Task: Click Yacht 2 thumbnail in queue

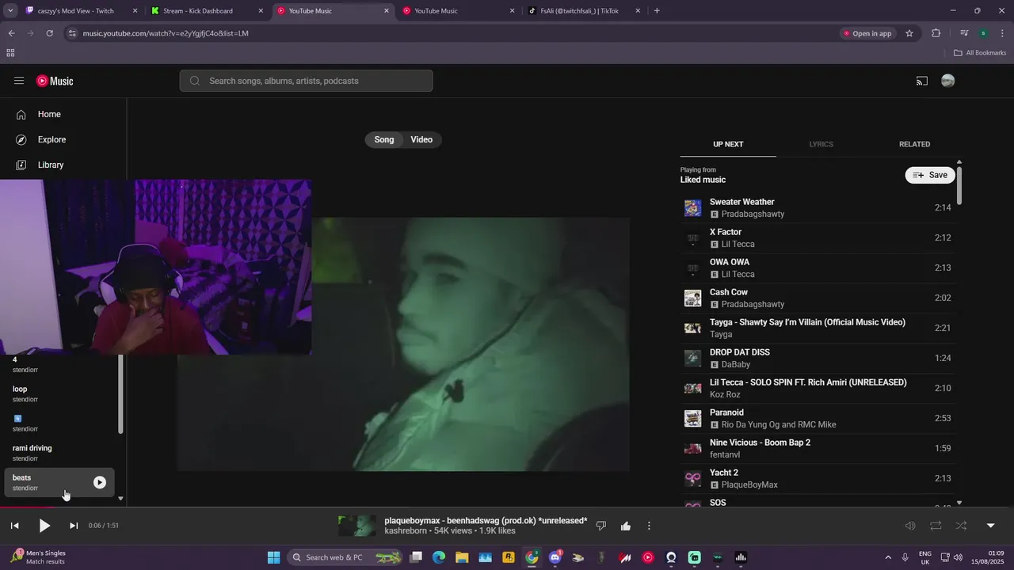Action: [693, 479]
